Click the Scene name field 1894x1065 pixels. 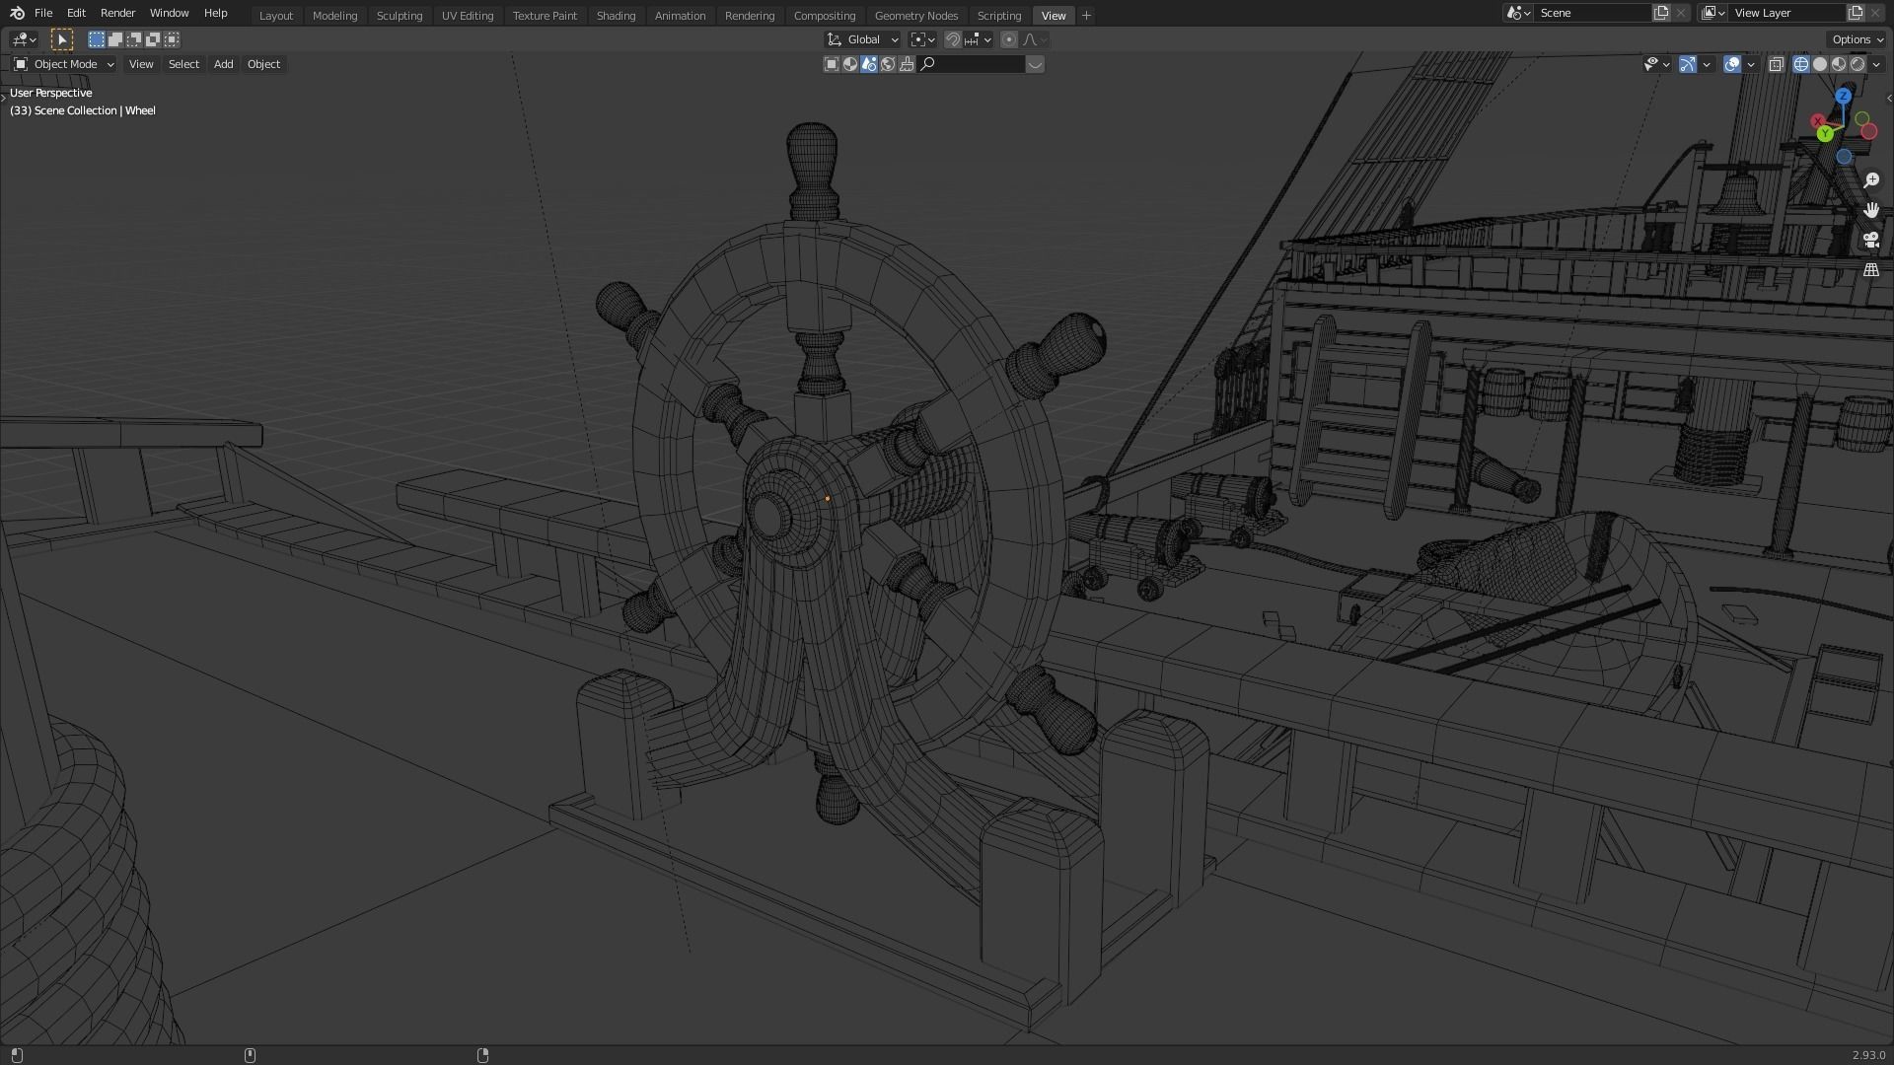click(1593, 13)
